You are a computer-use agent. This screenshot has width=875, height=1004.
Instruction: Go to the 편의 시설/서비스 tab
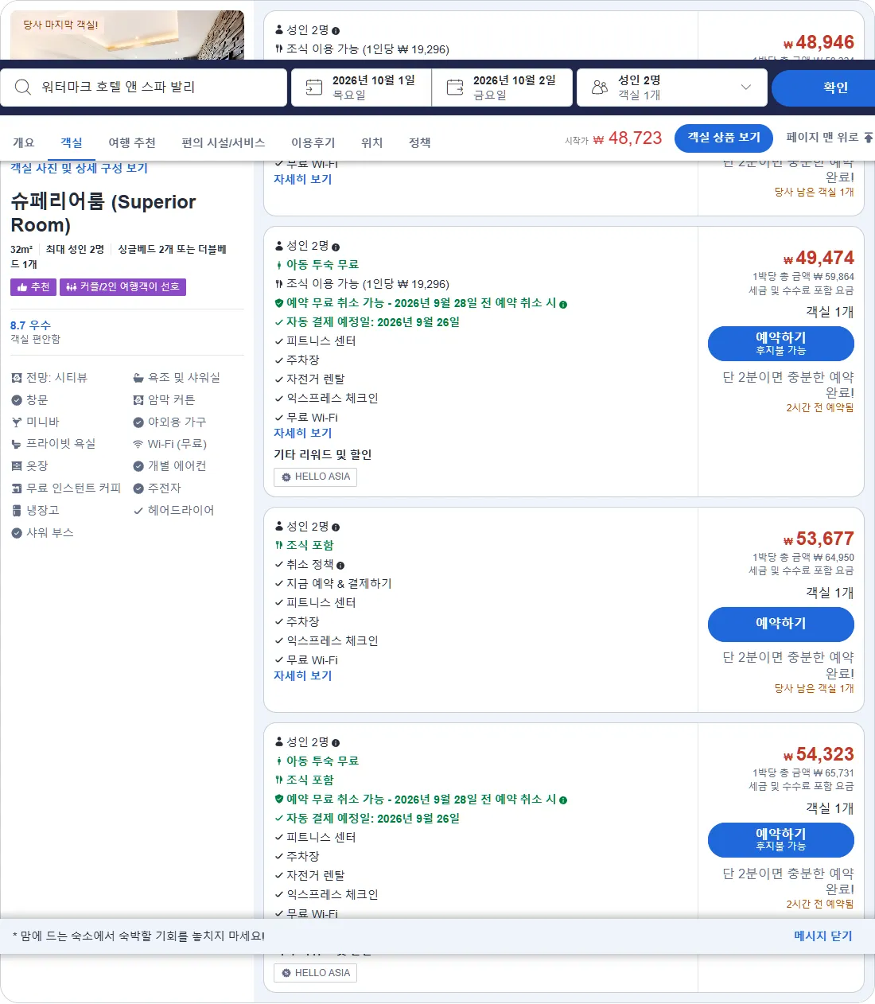(224, 142)
